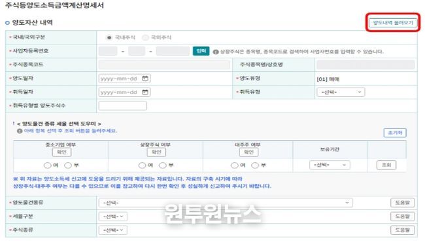Click the 양도자산 내역 heading
Image resolution: width=425 pixels, height=242 pixels.
pos(32,22)
